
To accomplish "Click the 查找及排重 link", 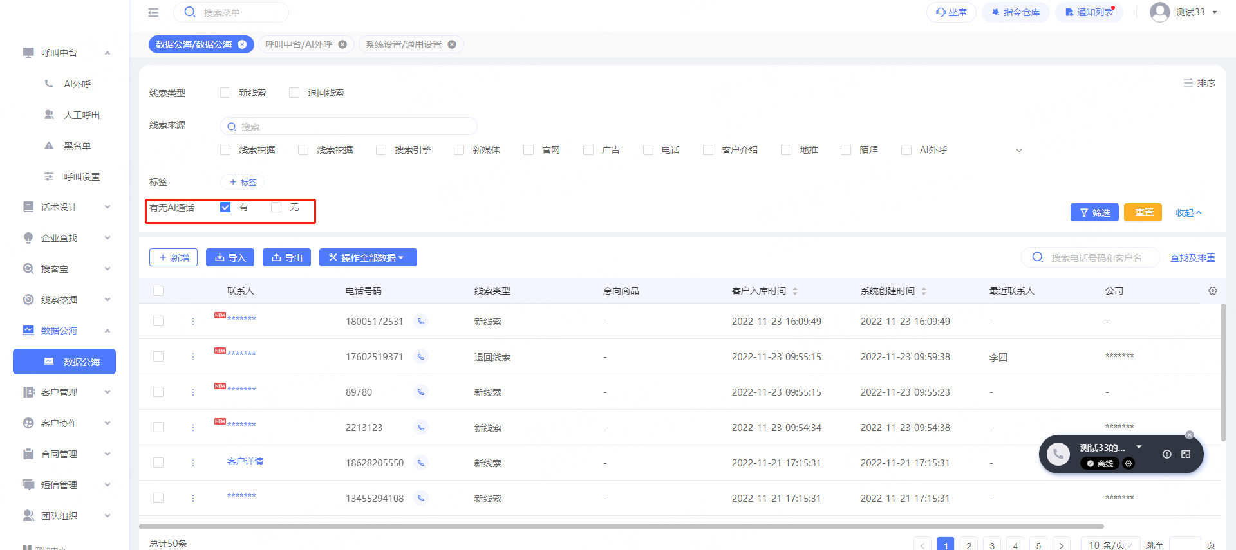I will tap(1193, 258).
